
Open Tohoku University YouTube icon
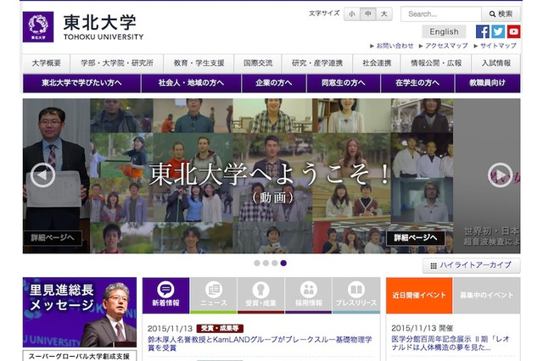[514, 31]
